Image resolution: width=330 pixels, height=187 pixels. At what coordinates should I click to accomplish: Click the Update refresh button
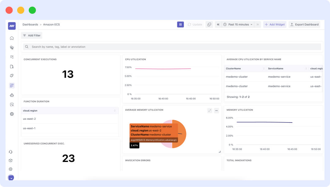tap(195, 24)
